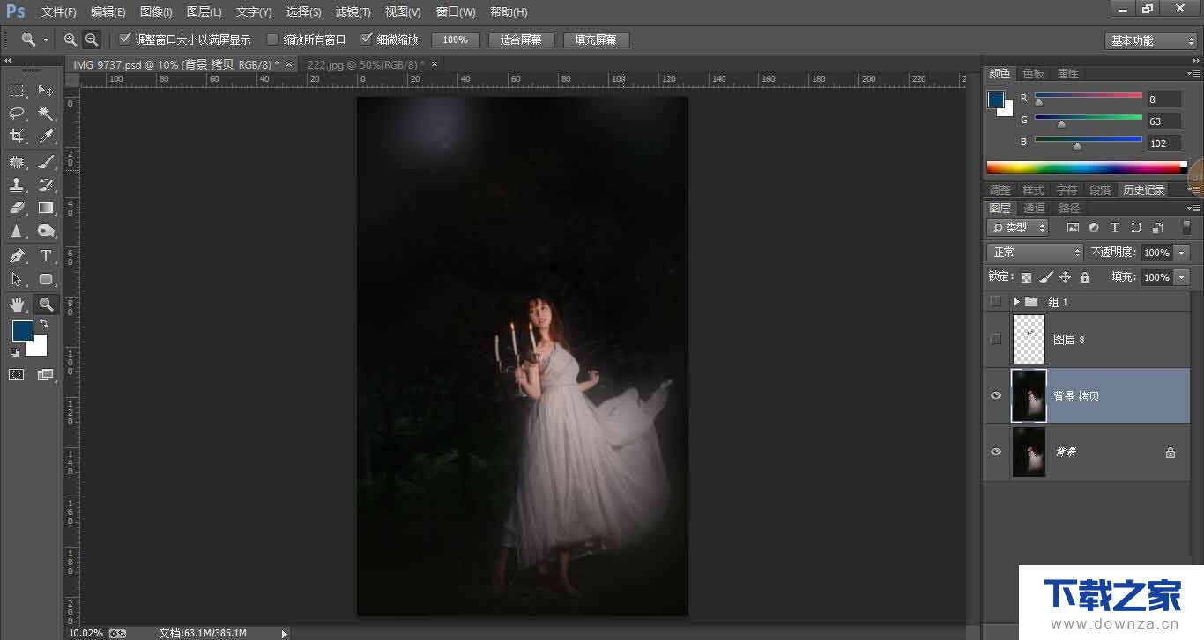This screenshot has height=640, width=1204.
Task: Filter layers by type layers
Action: point(1115,227)
